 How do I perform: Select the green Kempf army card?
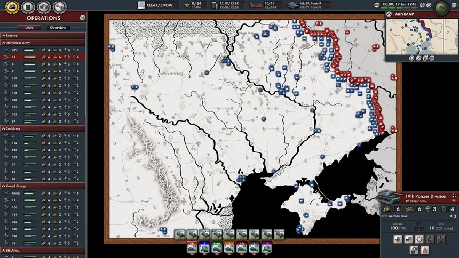(x=217, y=247)
